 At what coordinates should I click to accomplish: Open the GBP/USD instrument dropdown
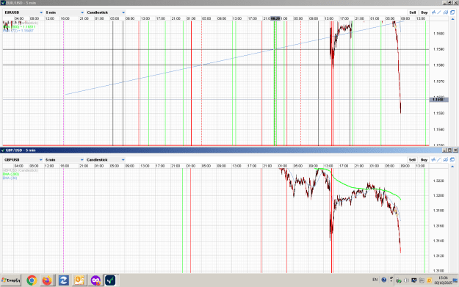[24, 160]
